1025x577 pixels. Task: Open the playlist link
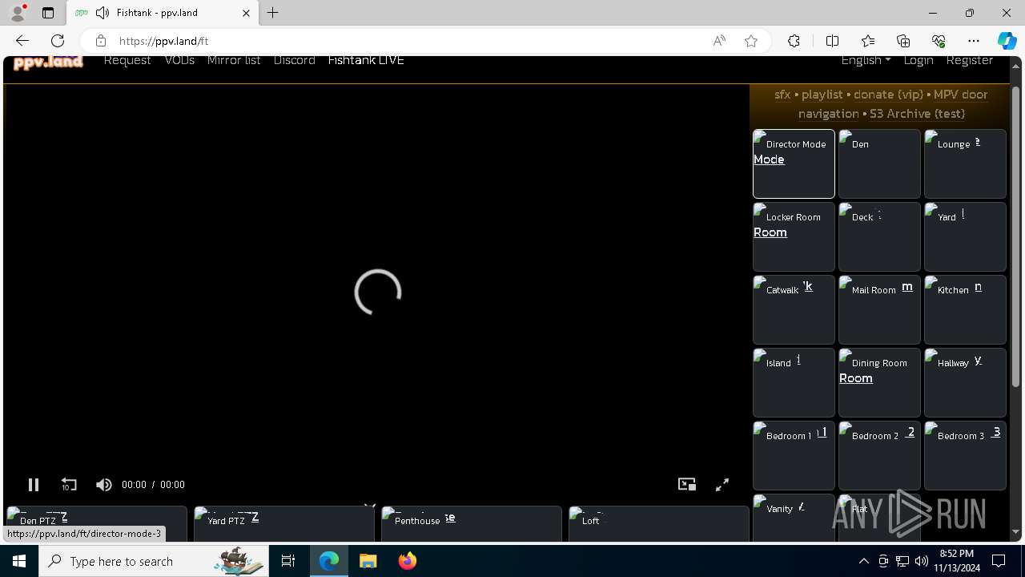(x=822, y=95)
